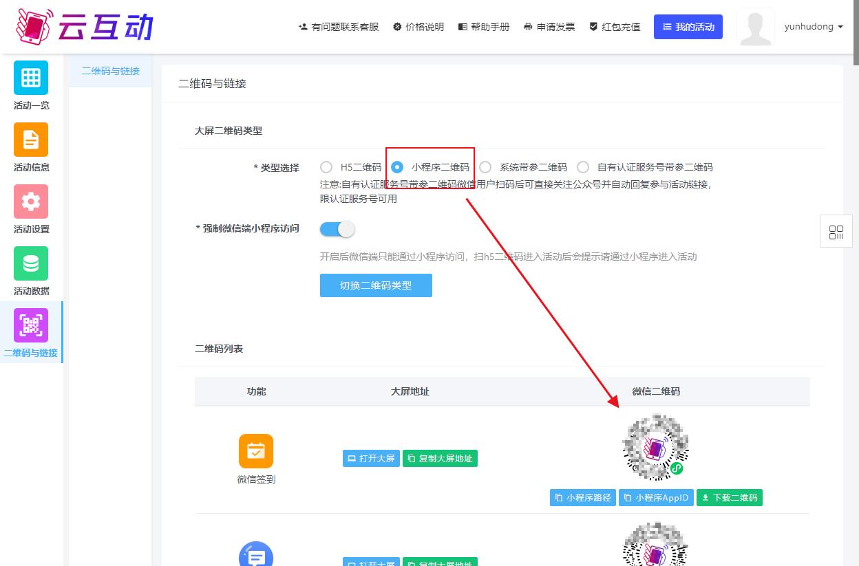Click 功能 column header
This screenshot has height=566, width=859.
pos(256,391)
